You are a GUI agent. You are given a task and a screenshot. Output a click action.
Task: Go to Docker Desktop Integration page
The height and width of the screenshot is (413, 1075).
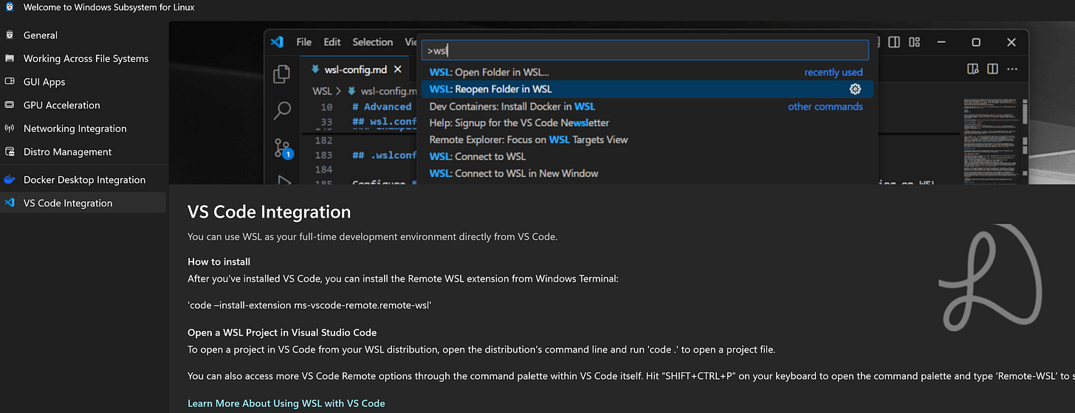84,179
